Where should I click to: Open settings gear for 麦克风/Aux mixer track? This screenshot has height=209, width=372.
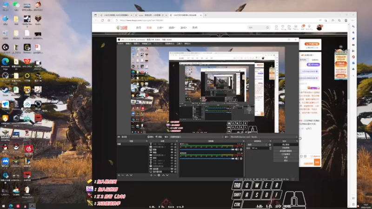(x=241, y=150)
